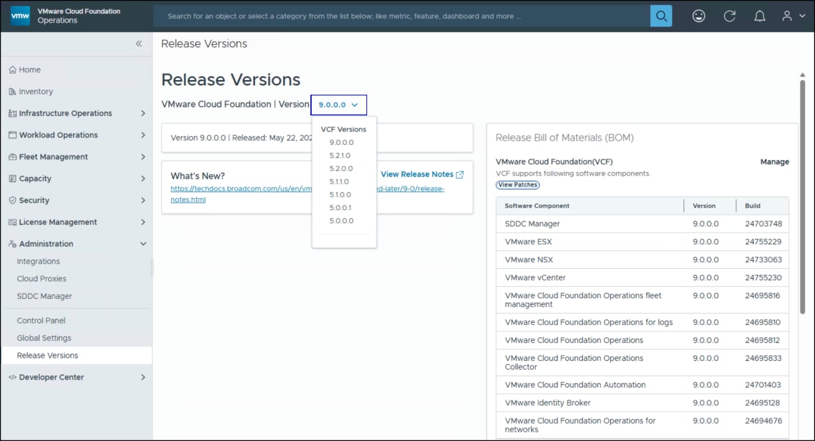Select version 9.0.0.0 from list

pos(342,142)
